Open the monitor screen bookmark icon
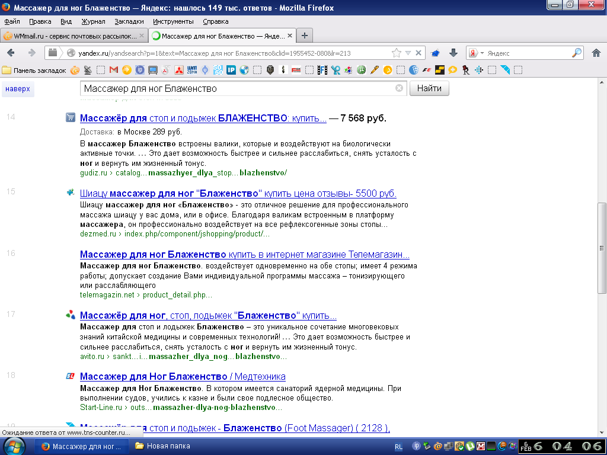Screen dimensions: 607x455 pos(153,70)
